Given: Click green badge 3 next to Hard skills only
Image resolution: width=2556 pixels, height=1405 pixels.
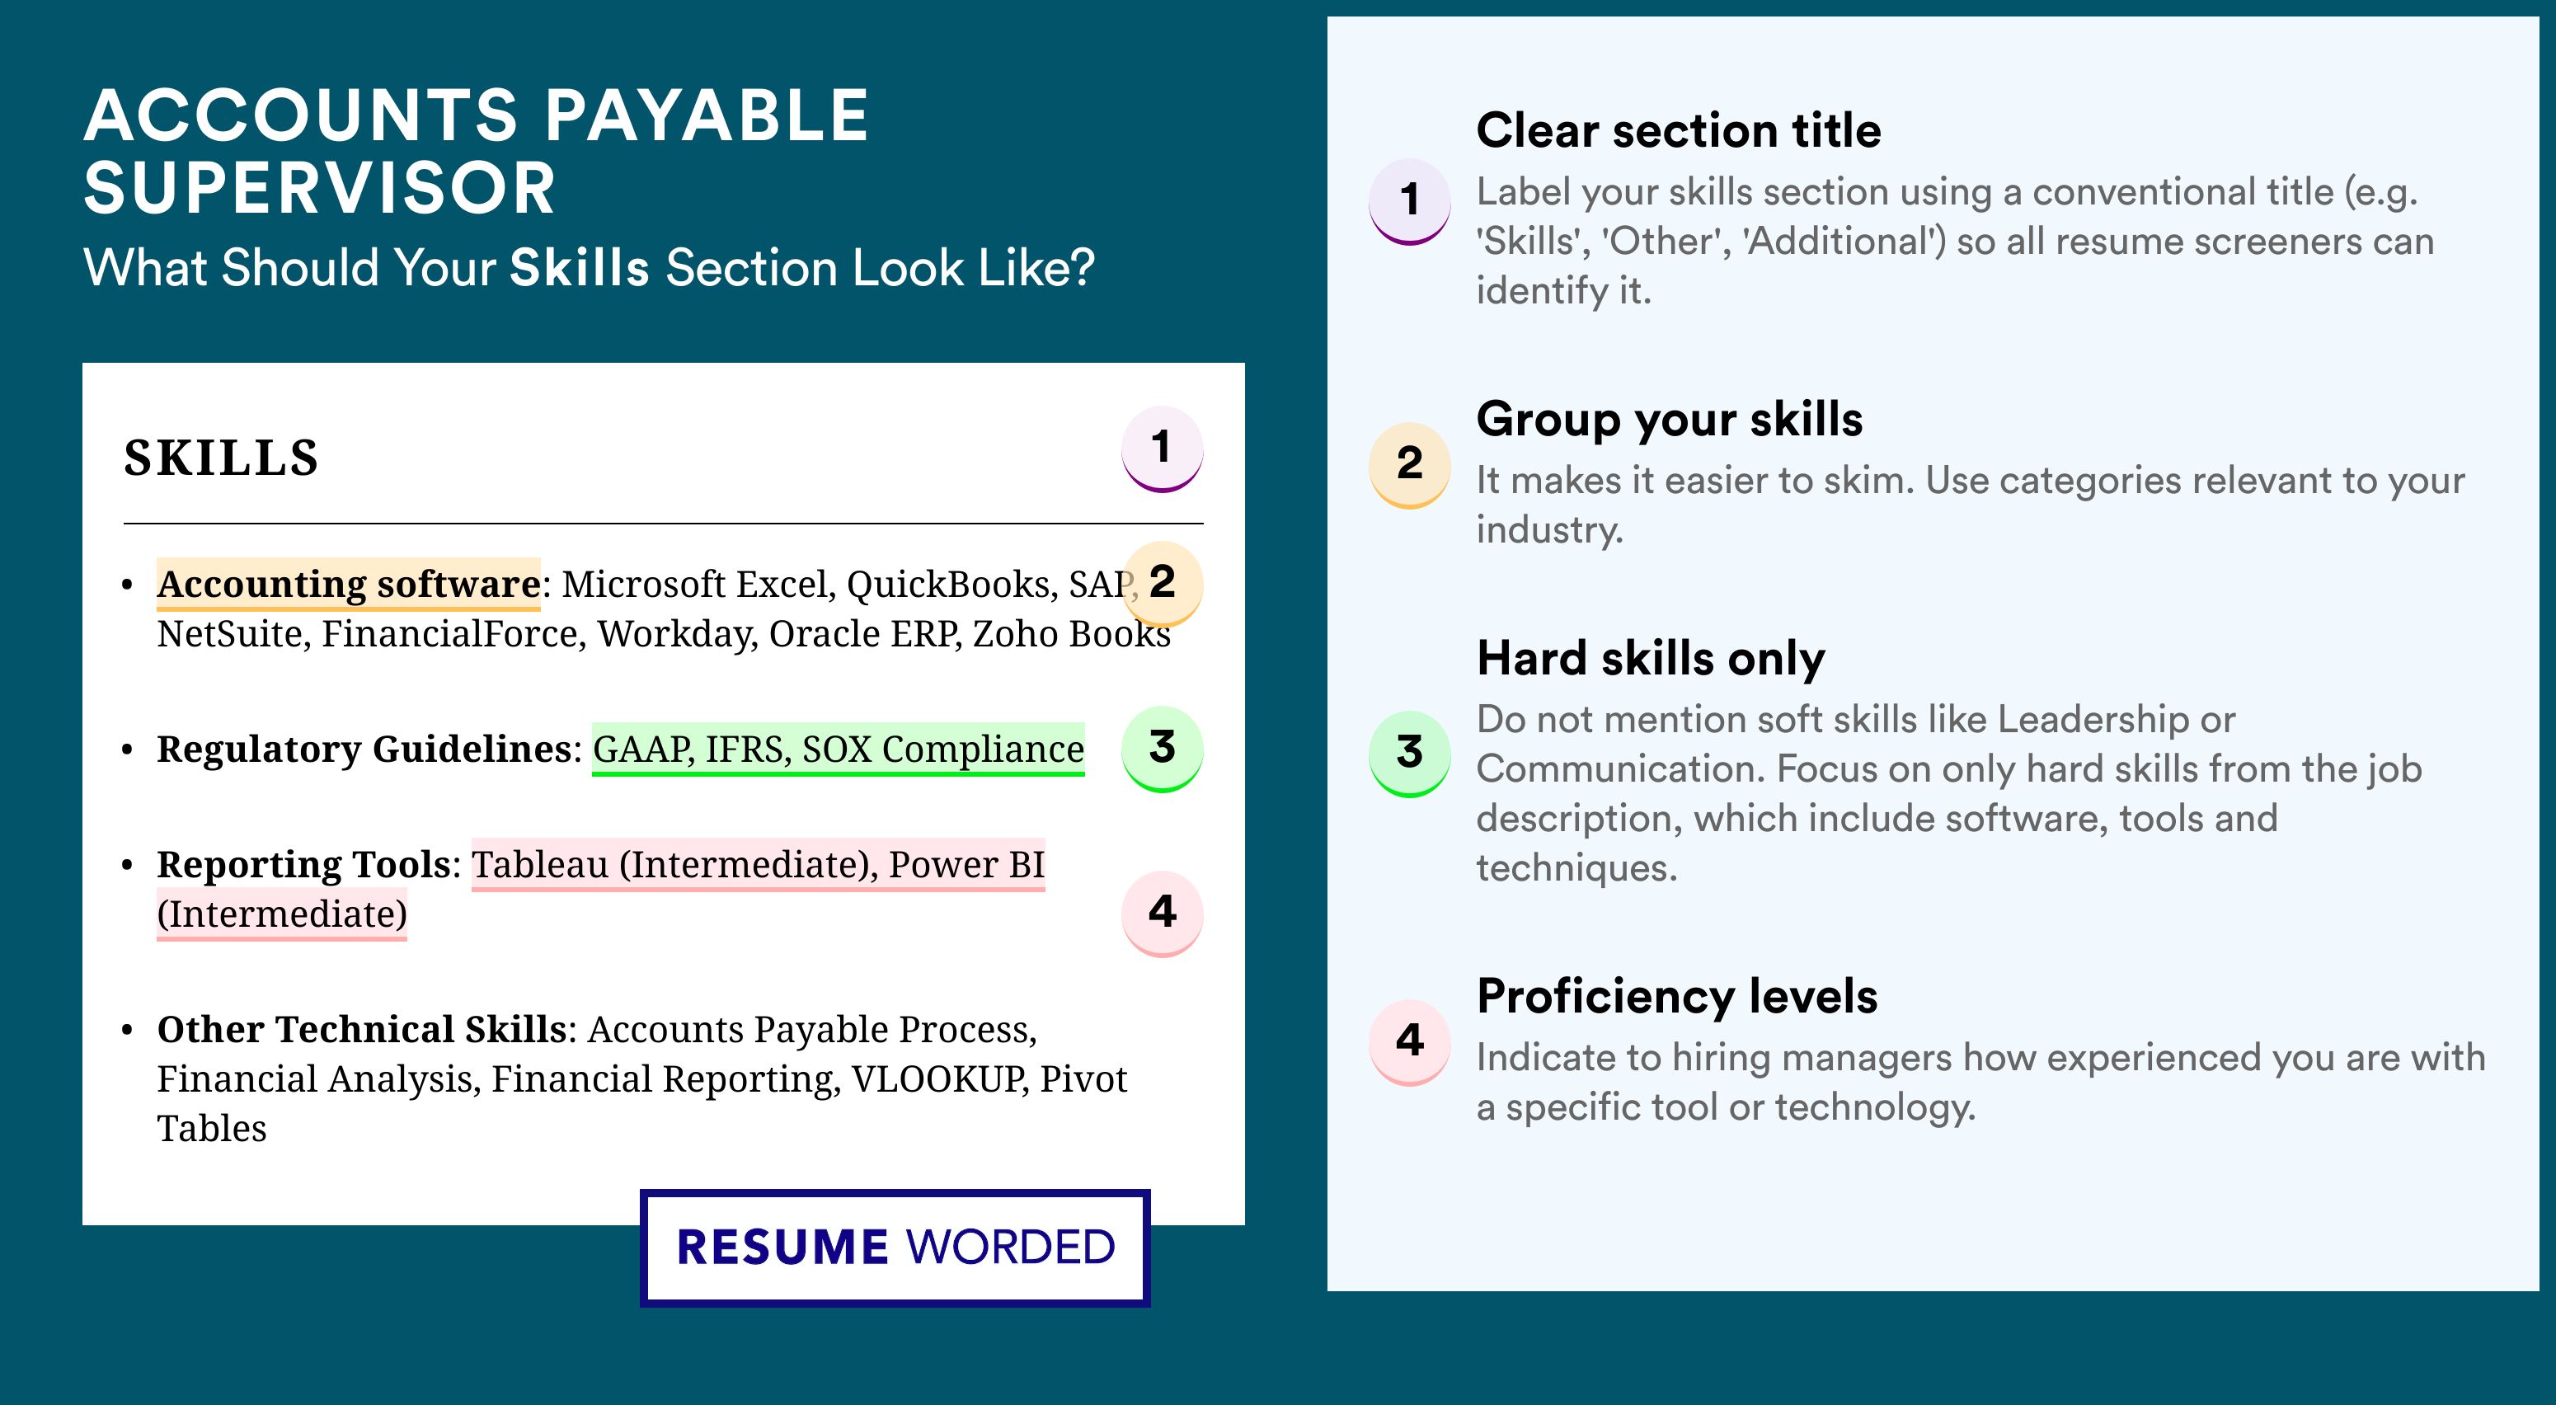Looking at the screenshot, I should click(x=1409, y=753).
